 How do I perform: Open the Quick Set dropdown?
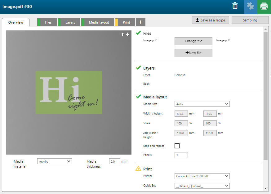point(202,186)
